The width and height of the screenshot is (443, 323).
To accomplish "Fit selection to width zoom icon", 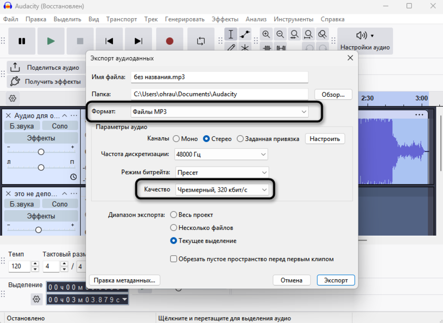I will coord(294,35).
